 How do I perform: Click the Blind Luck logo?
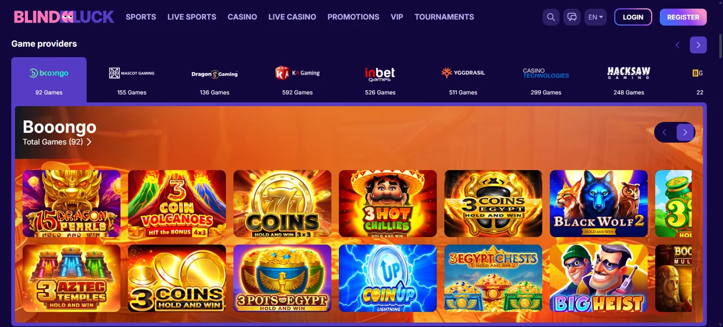[64, 17]
